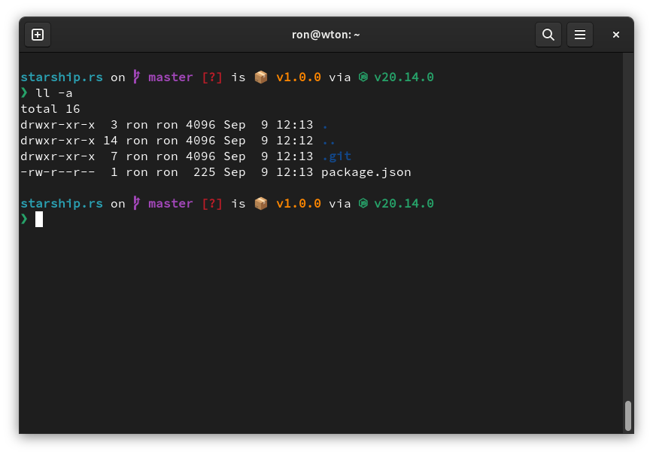
Task: Click the package icon in the lower prompt
Action: coord(260,203)
